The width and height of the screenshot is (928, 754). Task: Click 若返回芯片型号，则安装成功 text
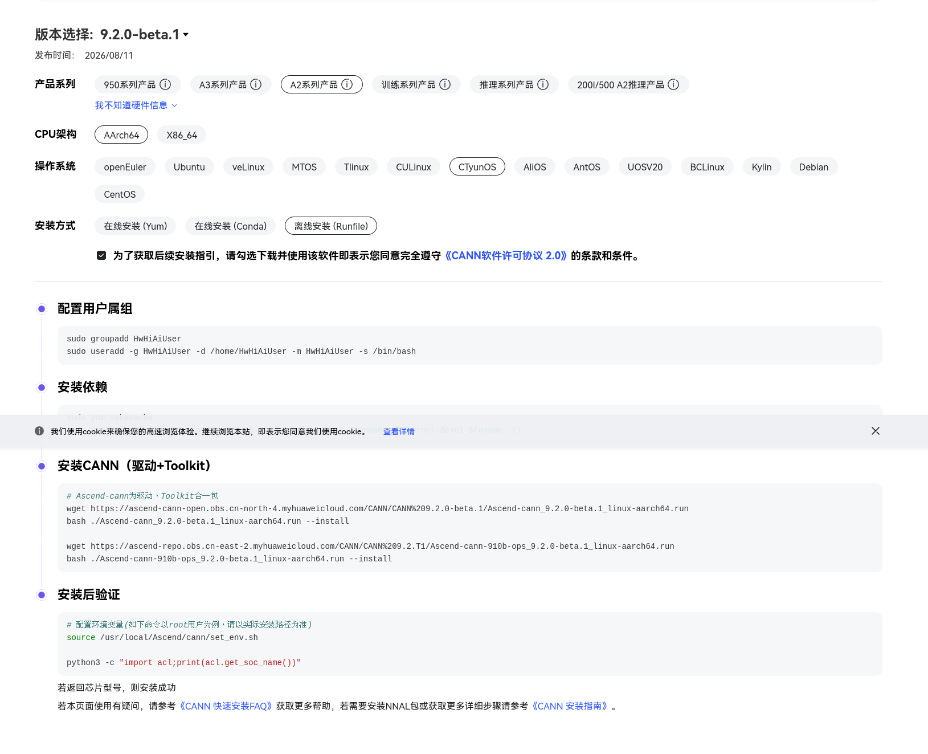[117, 688]
